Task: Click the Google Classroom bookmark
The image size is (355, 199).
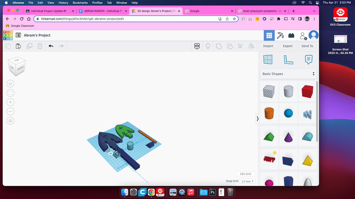Action: coord(20,26)
